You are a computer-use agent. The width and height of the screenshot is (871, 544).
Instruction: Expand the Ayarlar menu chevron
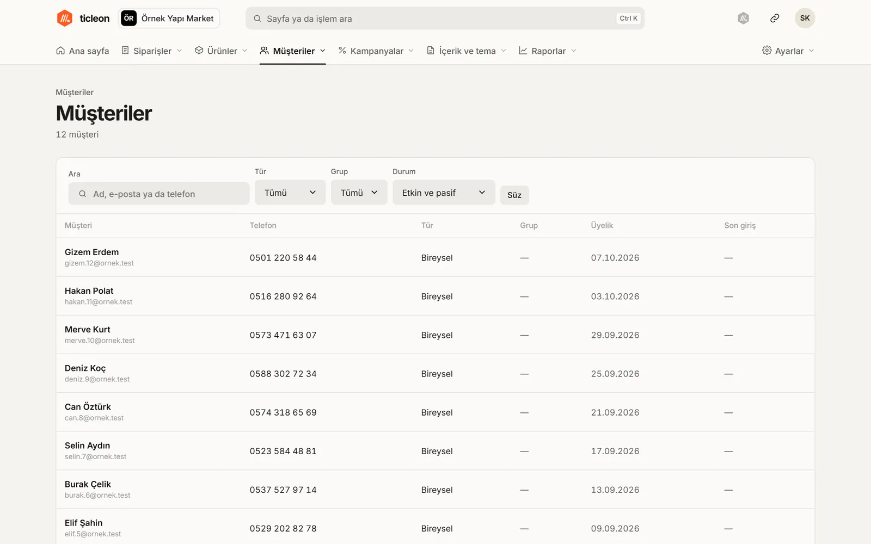(x=811, y=51)
